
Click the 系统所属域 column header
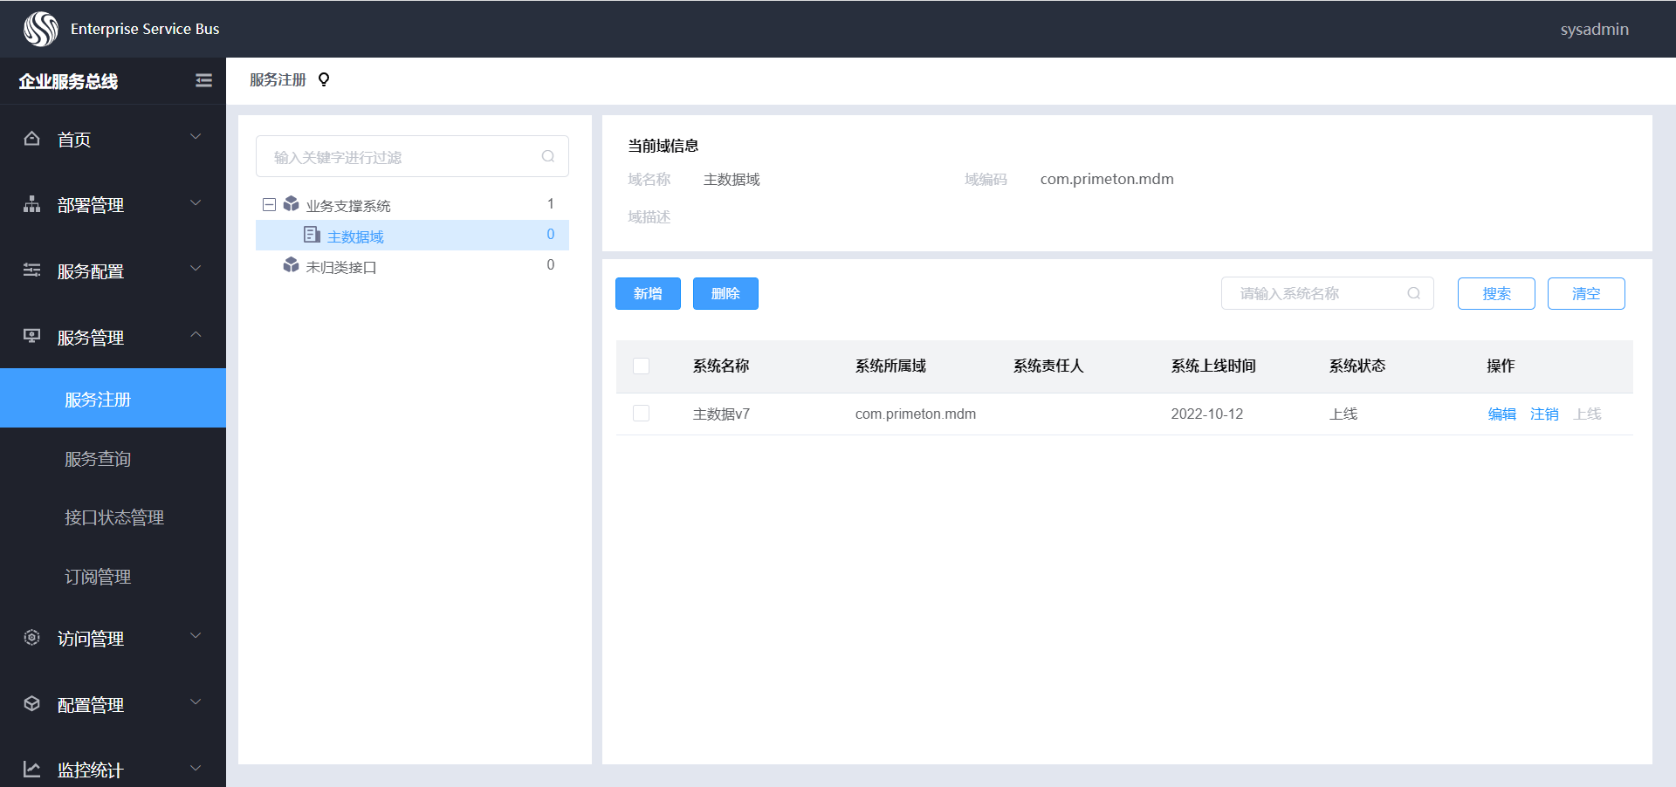click(890, 366)
